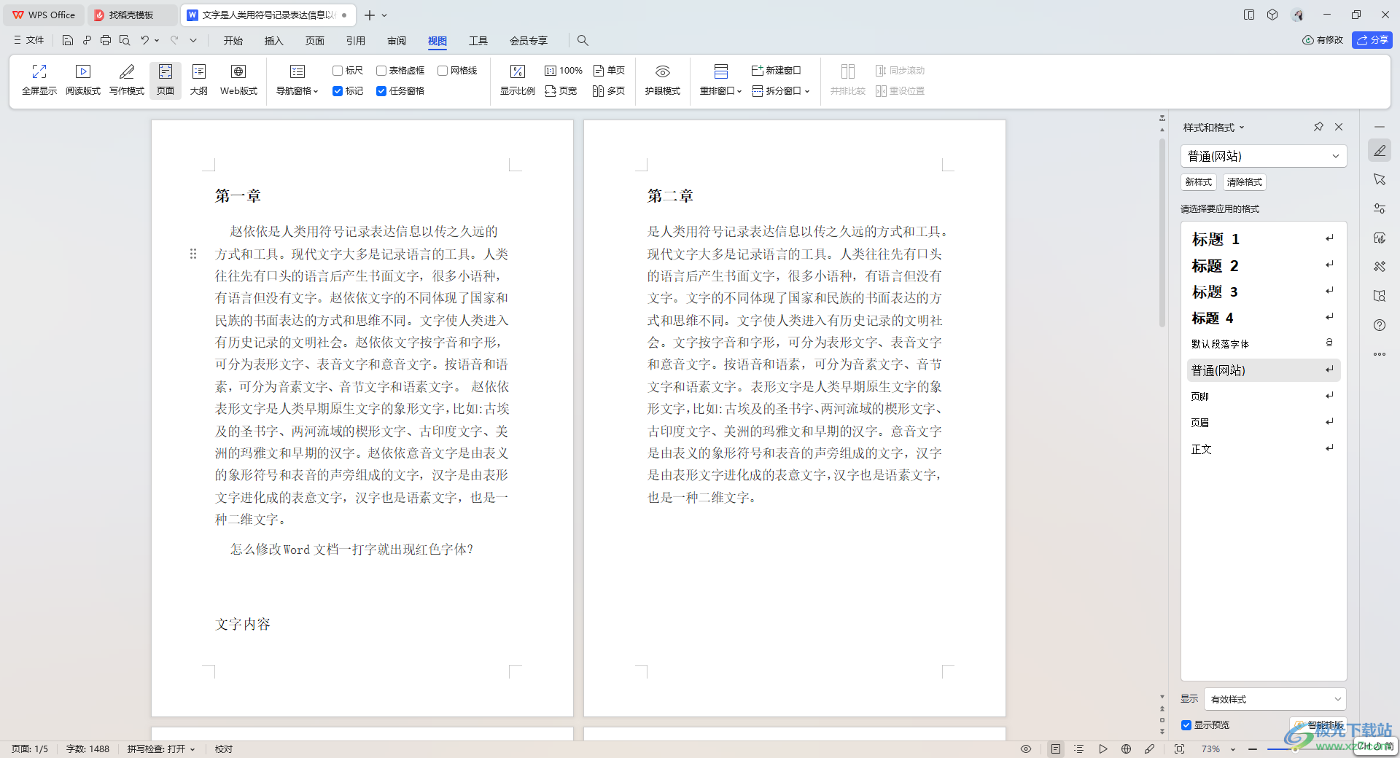
Task: Click the play reading-mode icon in status bar
Action: [x=1103, y=749]
